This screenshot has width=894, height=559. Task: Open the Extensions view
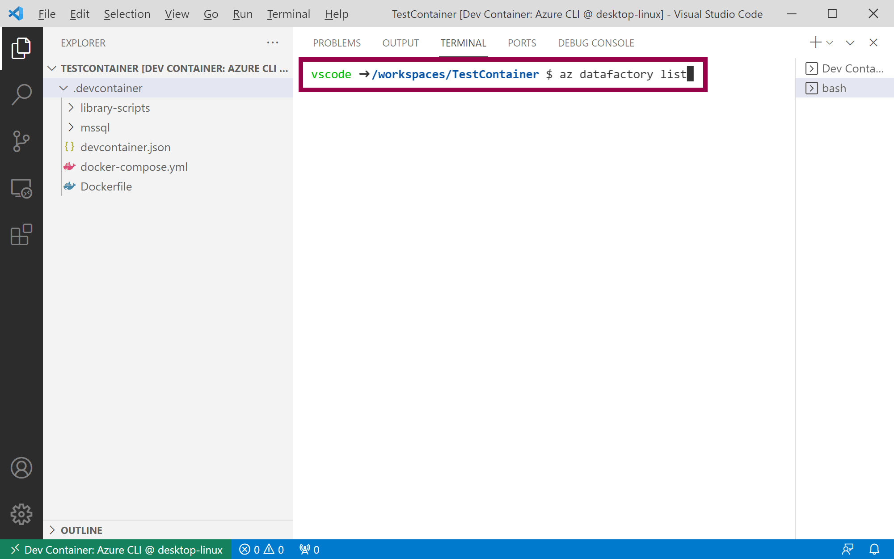pos(21,234)
